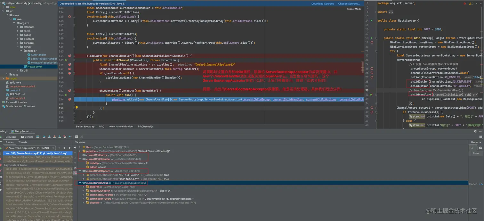Screen dimensions: 484x221
Task: Toggle breakpoint at line 144
Action: click(69, 56)
